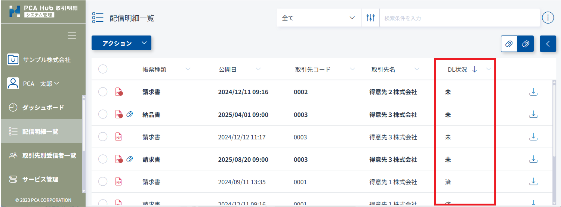Select the double paperclip attachment view button

tap(525, 44)
